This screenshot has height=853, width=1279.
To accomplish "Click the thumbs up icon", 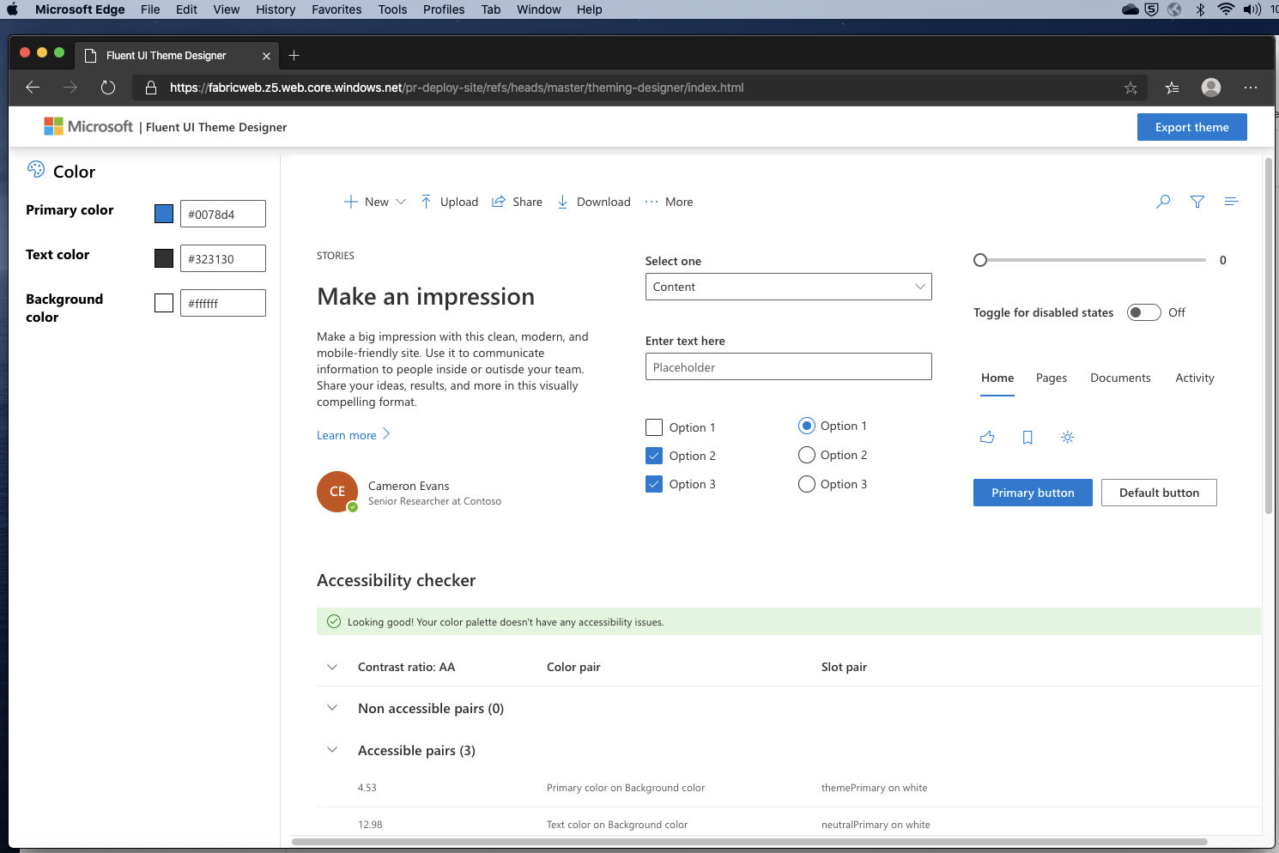I will click(x=987, y=437).
